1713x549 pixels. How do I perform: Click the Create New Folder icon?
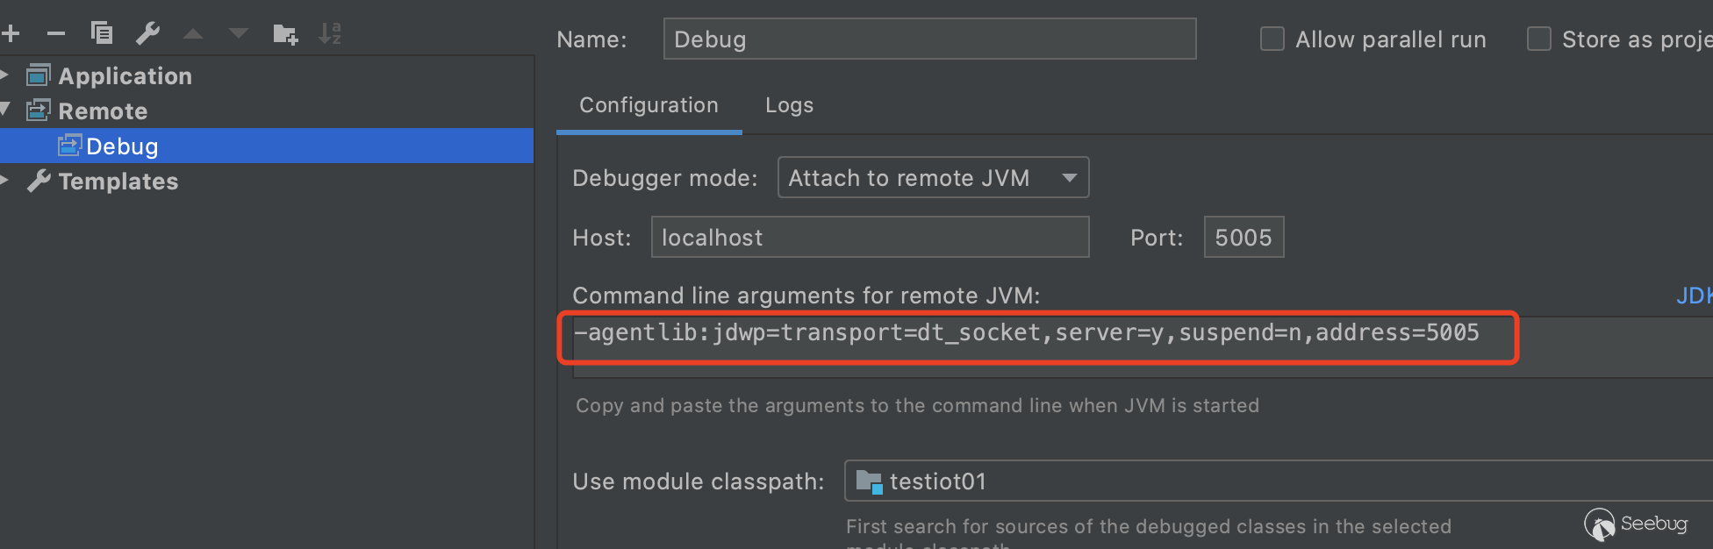(x=285, y=34)
